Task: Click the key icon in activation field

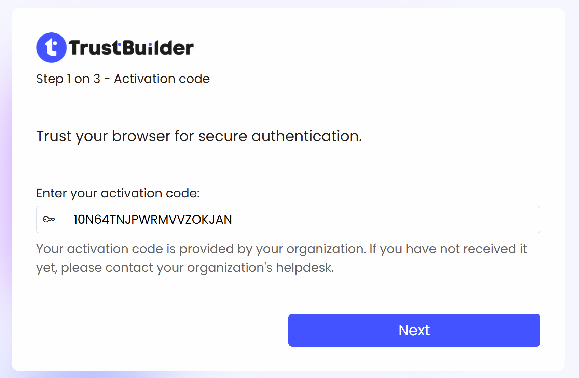Action: tap(49, 219)
